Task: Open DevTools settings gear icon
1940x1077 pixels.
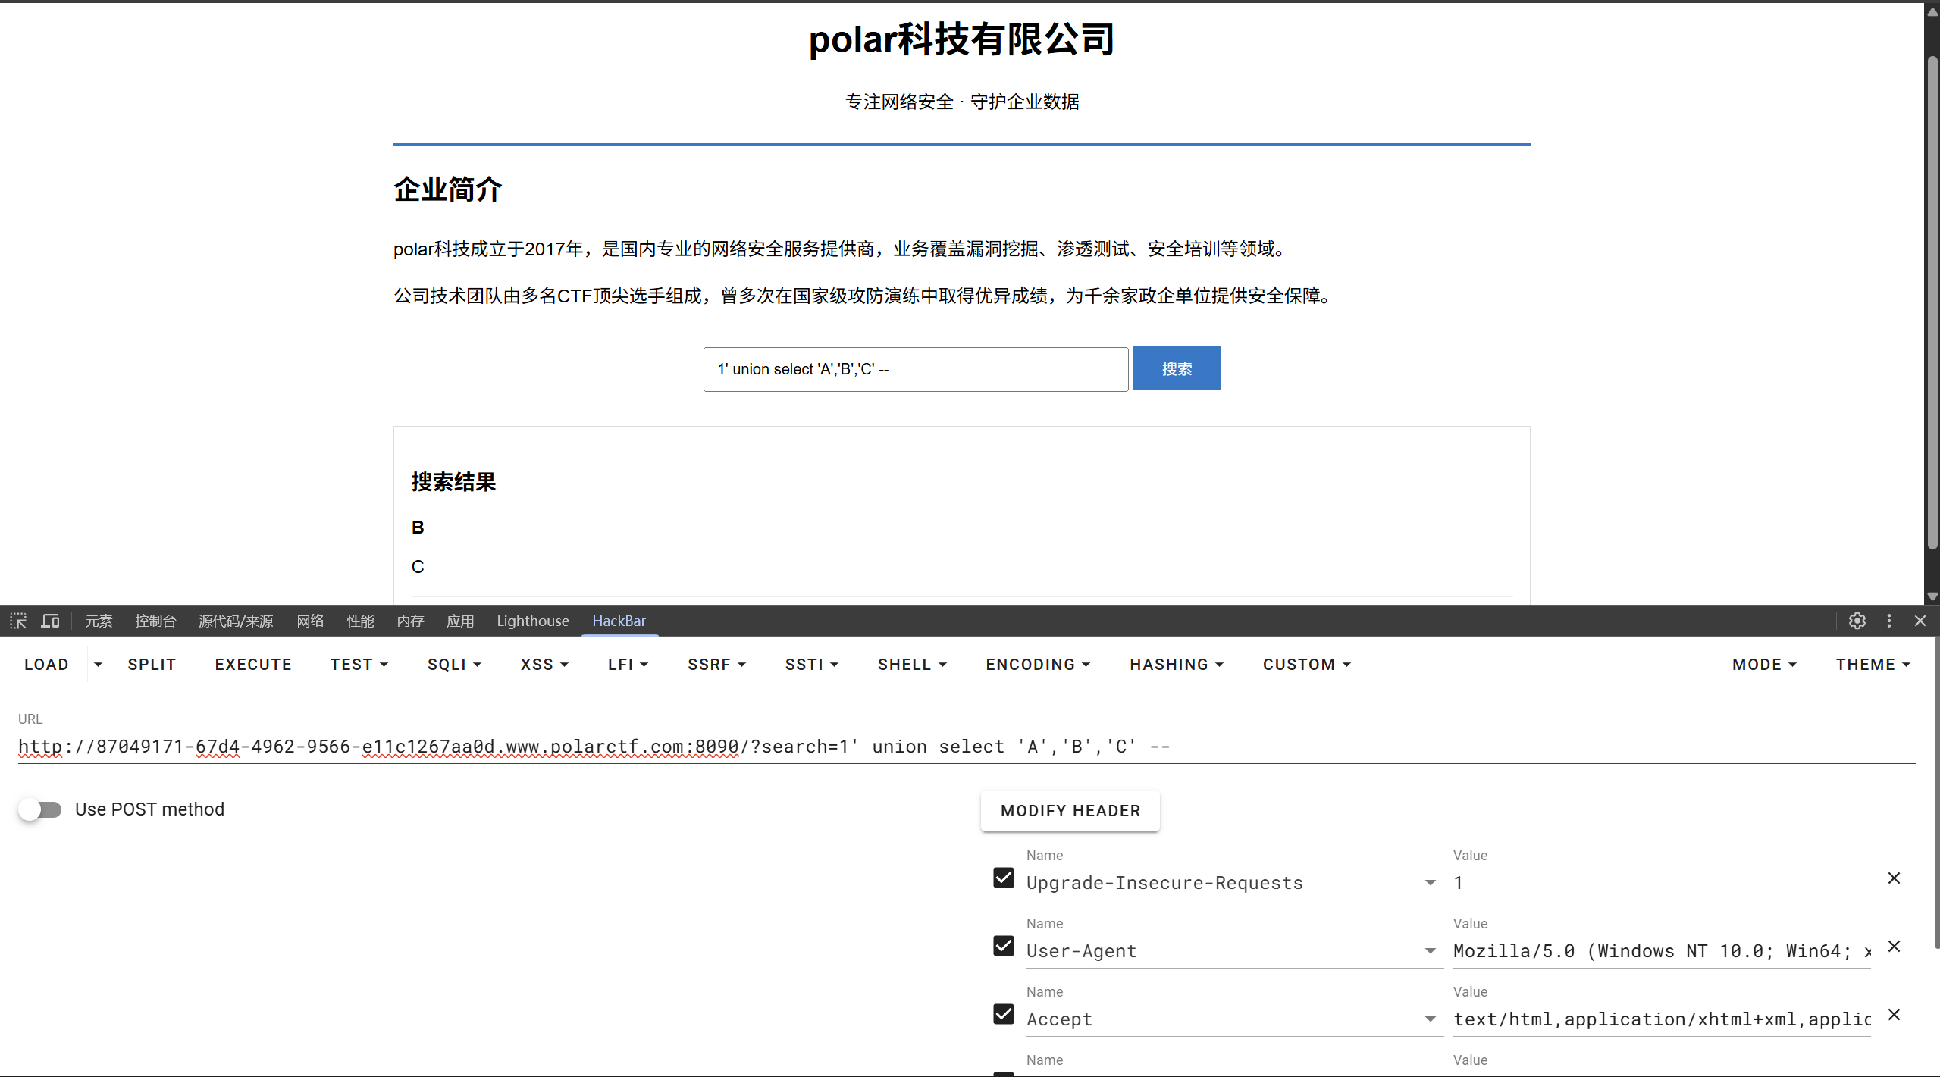Action: [1857, 621]
